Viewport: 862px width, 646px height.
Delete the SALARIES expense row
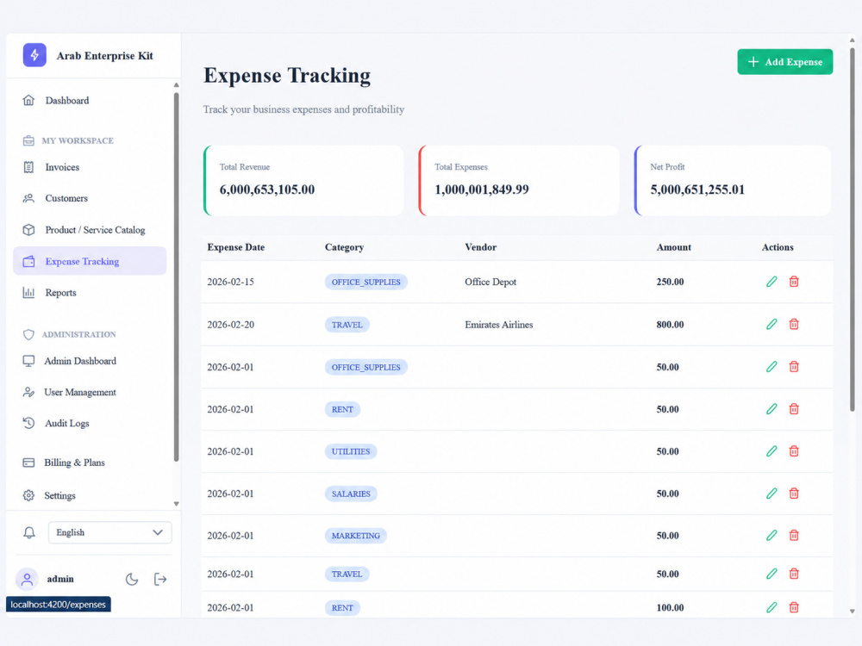tap(794, 494)
